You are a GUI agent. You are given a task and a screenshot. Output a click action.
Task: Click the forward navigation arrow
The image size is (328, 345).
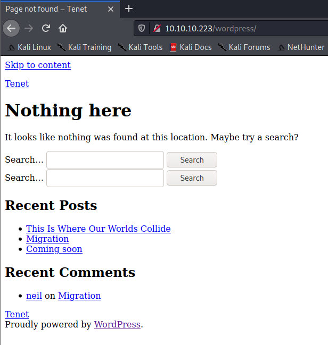(x=29, y=28)
